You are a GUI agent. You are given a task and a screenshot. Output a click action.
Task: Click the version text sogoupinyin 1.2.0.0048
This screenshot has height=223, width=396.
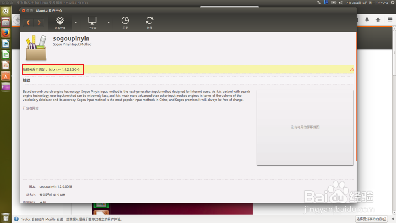click(x=55, y=187)
